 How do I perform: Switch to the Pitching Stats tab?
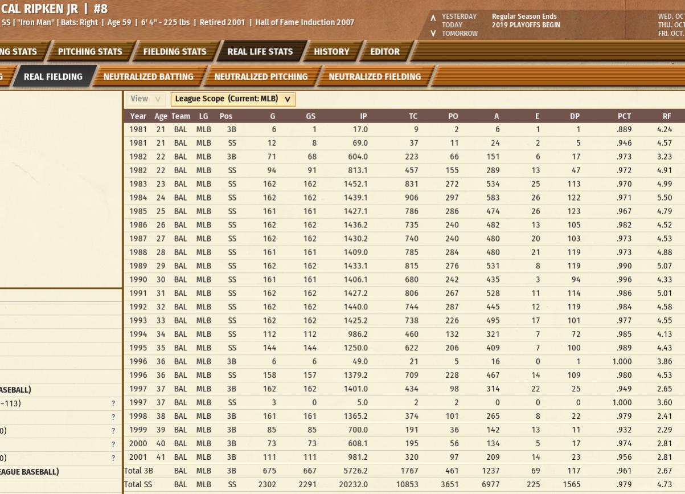(x=90, y=52)
